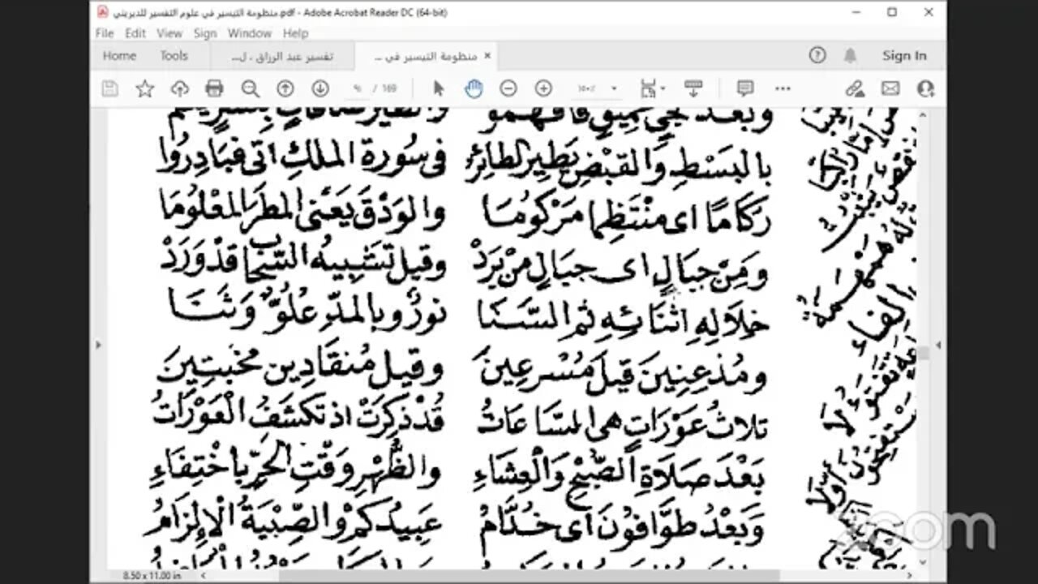
Task: Switch to the Tools tab
Action: 174,56
